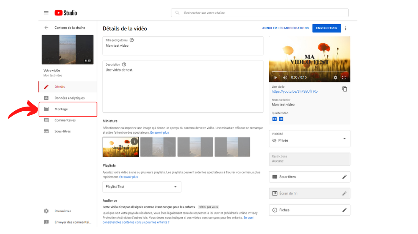
Task: Select the poppy custom thumbnail
Action: (121, 147)
